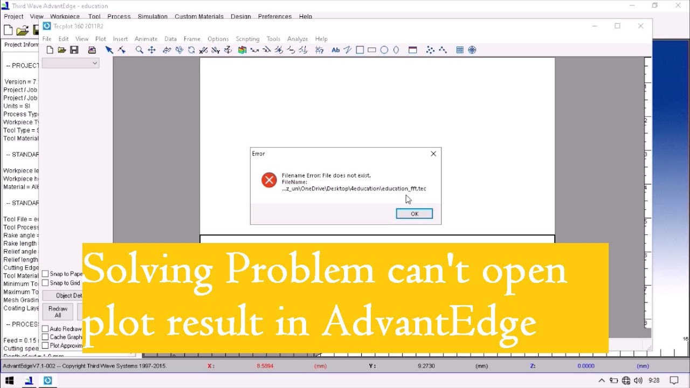This screenshot has height=388, width=690.
Task: Click the Print icon in Tecplot toolbar
Action: tap(92, 50)
